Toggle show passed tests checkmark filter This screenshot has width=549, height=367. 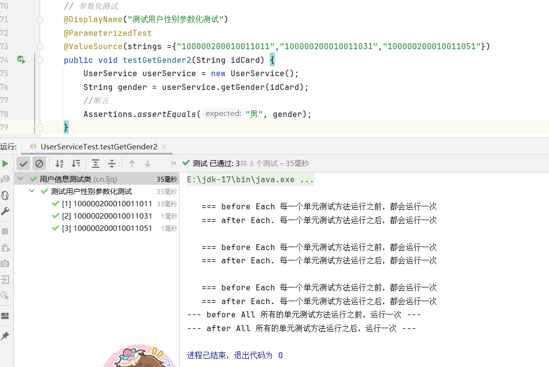(x=24, y=164)
